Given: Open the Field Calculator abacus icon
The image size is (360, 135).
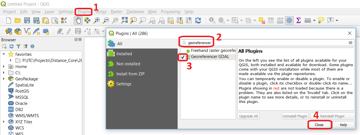Looking at the screenshot, I should coord(280,20).
